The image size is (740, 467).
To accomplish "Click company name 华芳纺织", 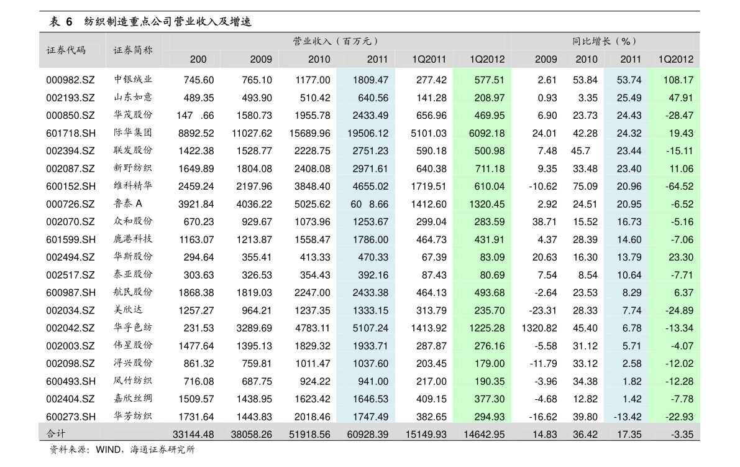I will tap(133, 416).
